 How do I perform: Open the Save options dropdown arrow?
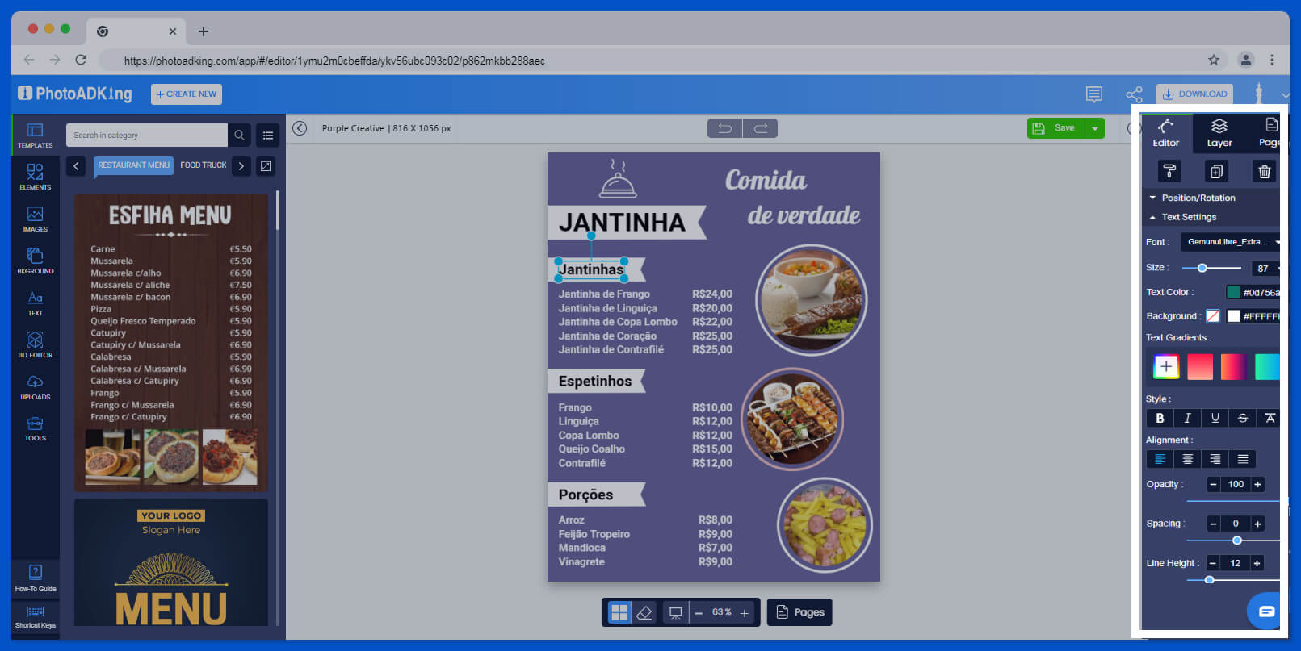1095,128
